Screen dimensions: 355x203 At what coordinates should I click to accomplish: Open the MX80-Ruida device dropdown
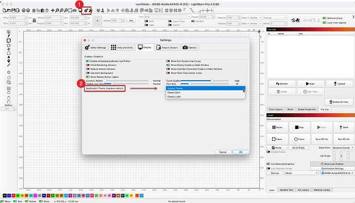click(337, 173)
